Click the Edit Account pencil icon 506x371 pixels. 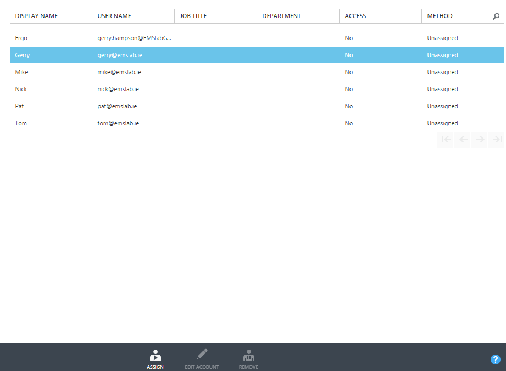click(x=202, y=358)
